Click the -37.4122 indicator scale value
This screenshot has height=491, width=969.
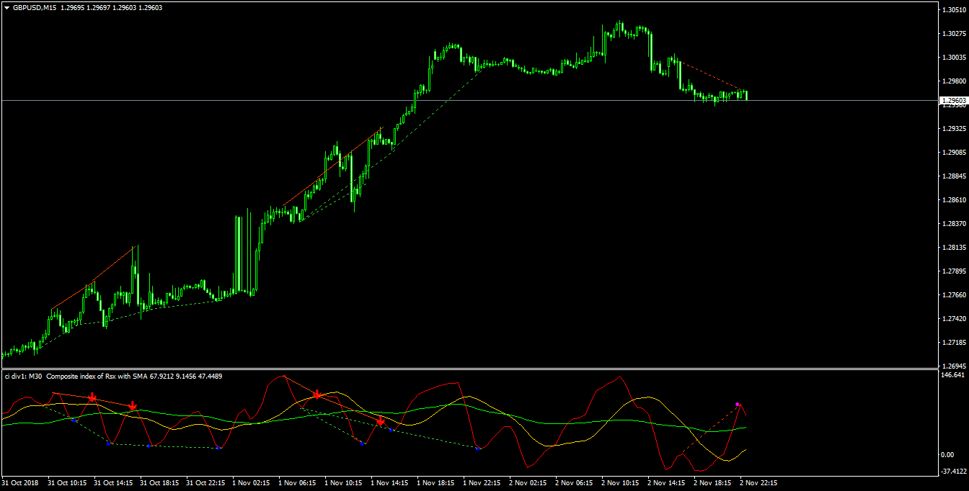point(954,472)
